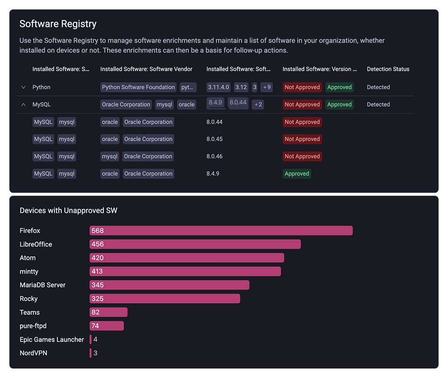Click the NordVPN label
Screen dimensions: 448x378
pos(34,353)
